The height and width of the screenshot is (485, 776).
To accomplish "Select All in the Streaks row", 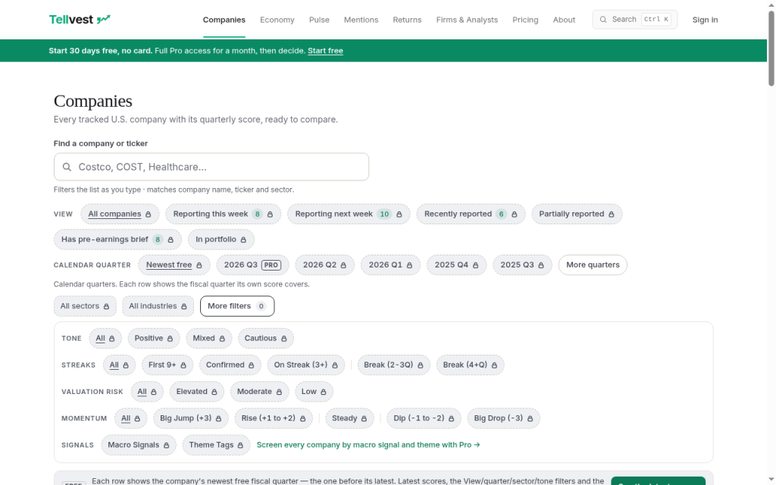I will [x=119, y=365].
